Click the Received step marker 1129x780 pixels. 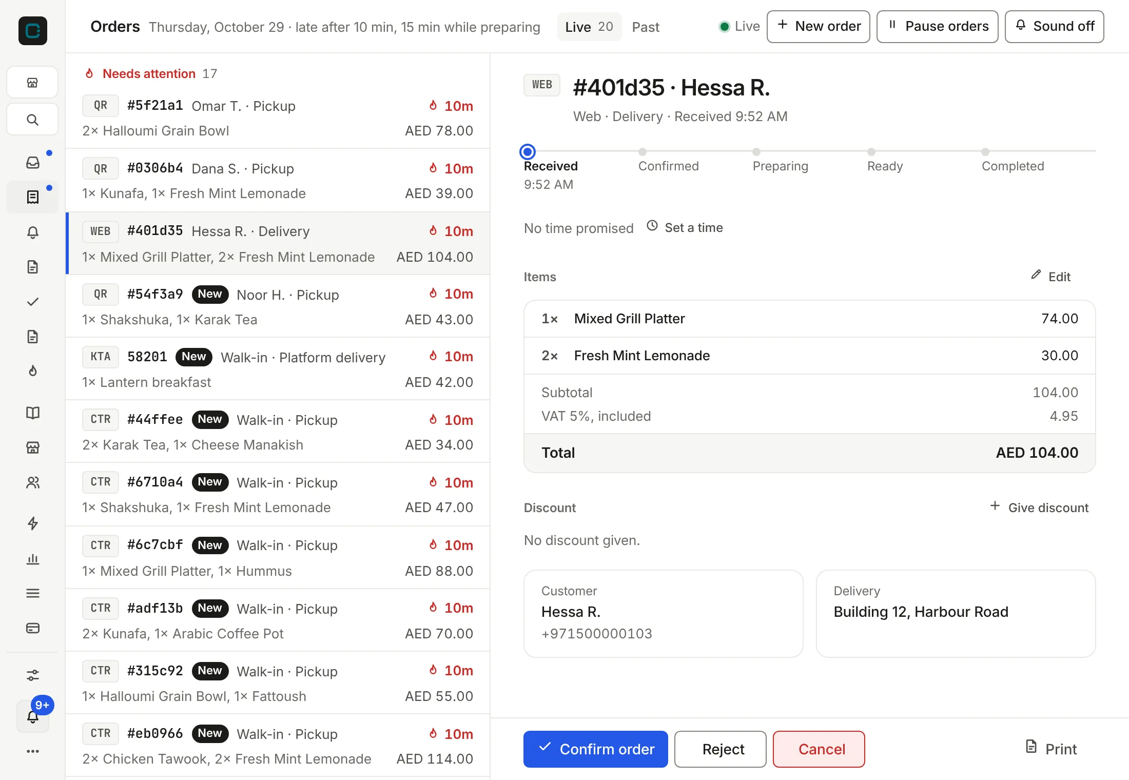coord(527,152)
